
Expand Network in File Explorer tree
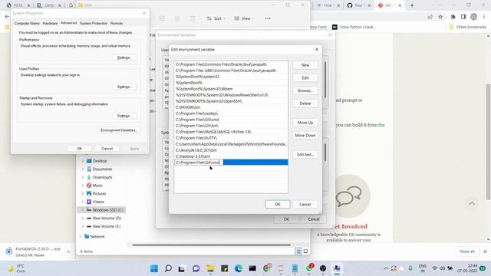coord(80,237)
